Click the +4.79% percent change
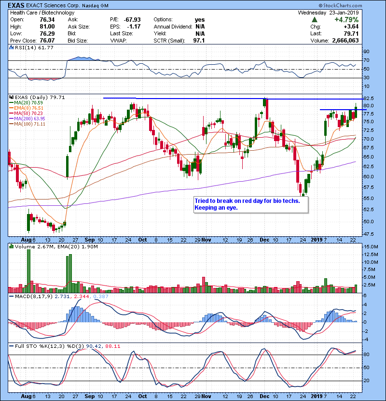 (346, 20)
